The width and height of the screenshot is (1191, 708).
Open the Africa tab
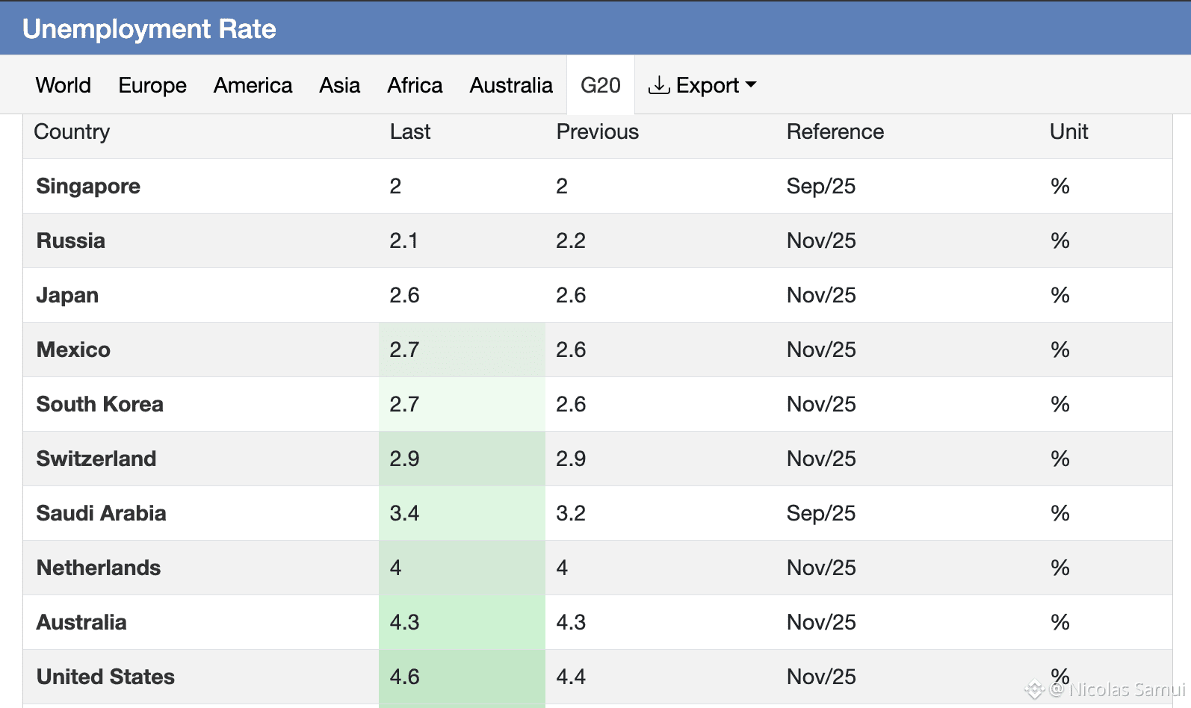tap(415, 85)
